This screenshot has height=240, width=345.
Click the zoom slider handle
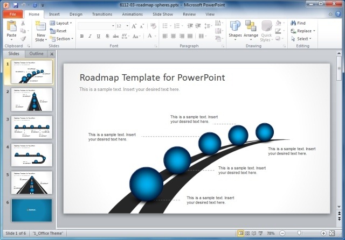[x=299, y=233]
